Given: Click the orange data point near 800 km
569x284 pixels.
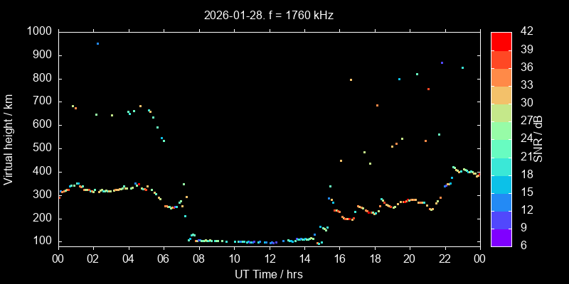Looking at the screenshot, I should coord(351,80).
